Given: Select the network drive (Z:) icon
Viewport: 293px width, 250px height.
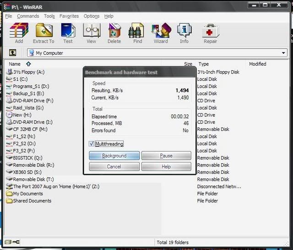Looking at the screenshot, I should point(9,186).
